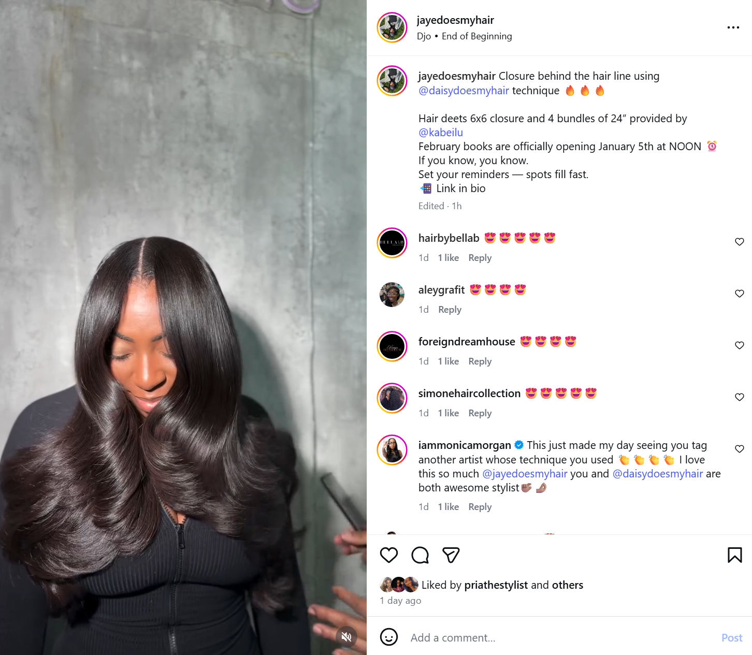This screenshot has width=752, height=655.
Task: Share the post with the paper plane icon
Action: click(451, 555)
